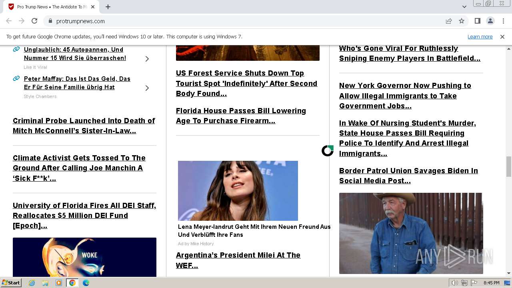Reload the protrumpnews page
This screenshot has width=512, height=288.
[x=34, y=21]
